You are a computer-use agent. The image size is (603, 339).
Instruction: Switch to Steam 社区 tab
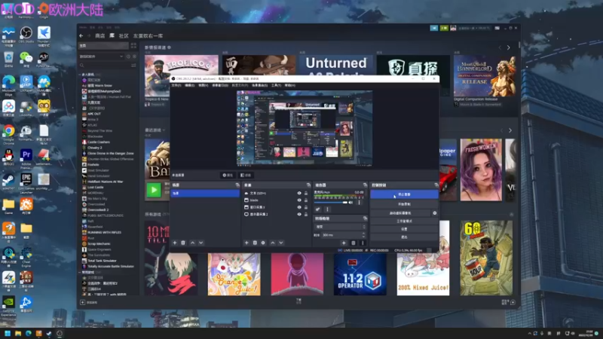point(124,35)
